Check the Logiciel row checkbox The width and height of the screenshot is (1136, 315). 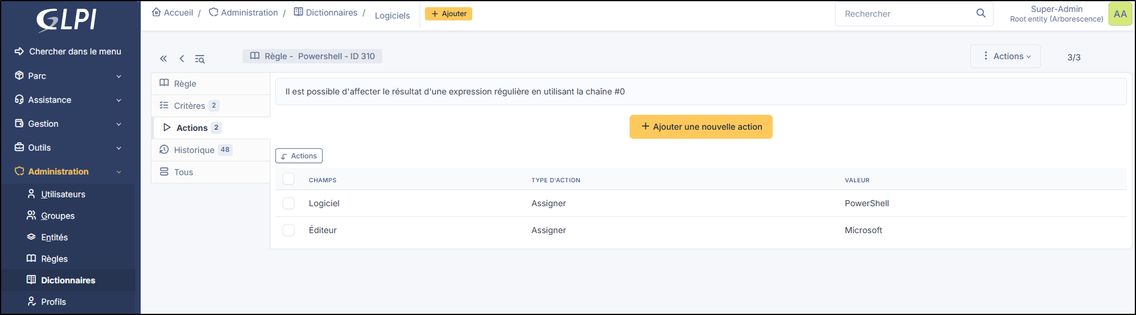(288, 203)
